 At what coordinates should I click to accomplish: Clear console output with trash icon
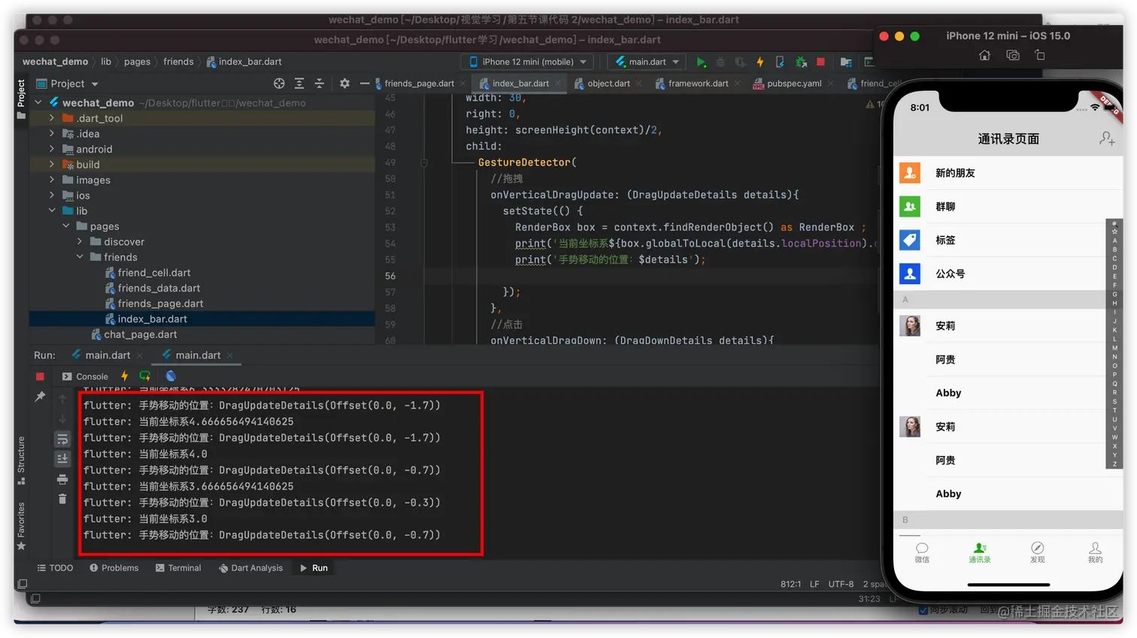click(62, 499)
